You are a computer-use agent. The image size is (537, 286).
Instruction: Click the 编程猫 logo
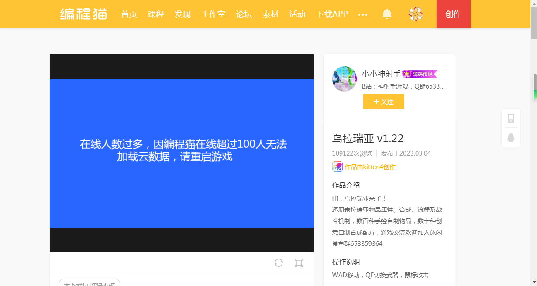(84, 14)
